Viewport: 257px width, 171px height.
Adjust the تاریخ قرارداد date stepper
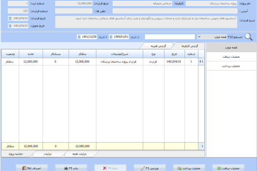pyautogui.click(x=10, y=18)
